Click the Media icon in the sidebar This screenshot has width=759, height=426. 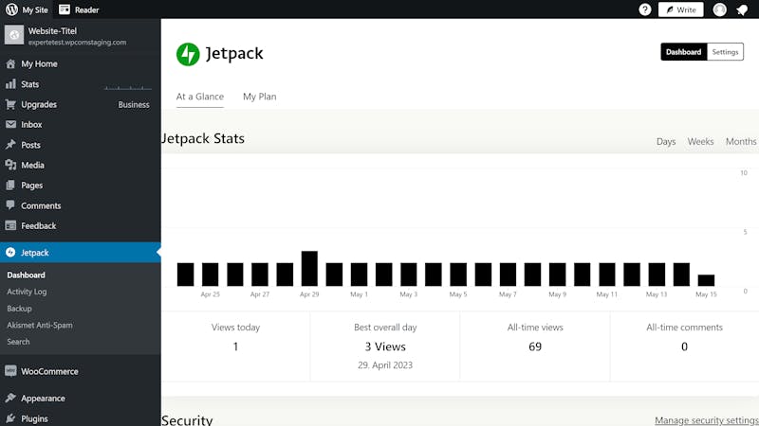pyautogui.click(x=10, y=165)
